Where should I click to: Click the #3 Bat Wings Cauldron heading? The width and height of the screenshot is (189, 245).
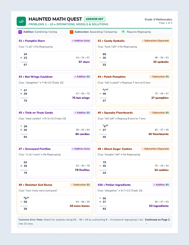[36, 77]
